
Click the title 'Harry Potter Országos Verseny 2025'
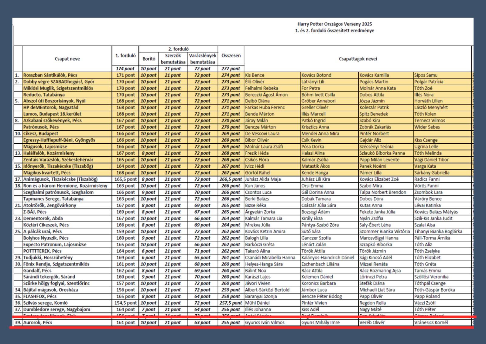coord(334,24)
